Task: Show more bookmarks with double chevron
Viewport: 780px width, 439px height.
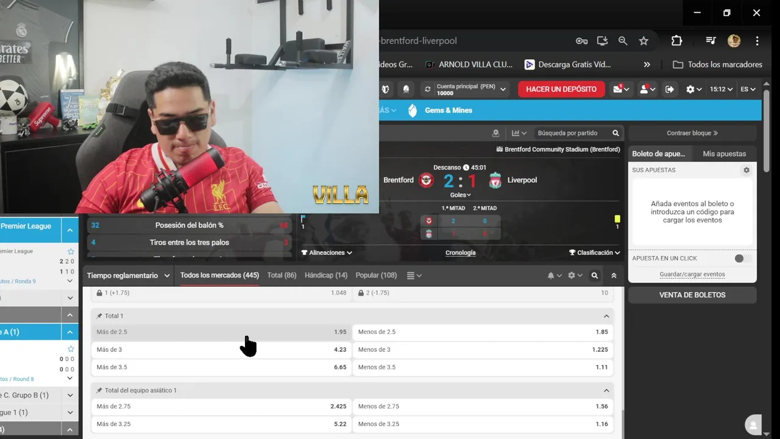Action: pyautogui.click(x=647, y=65)
